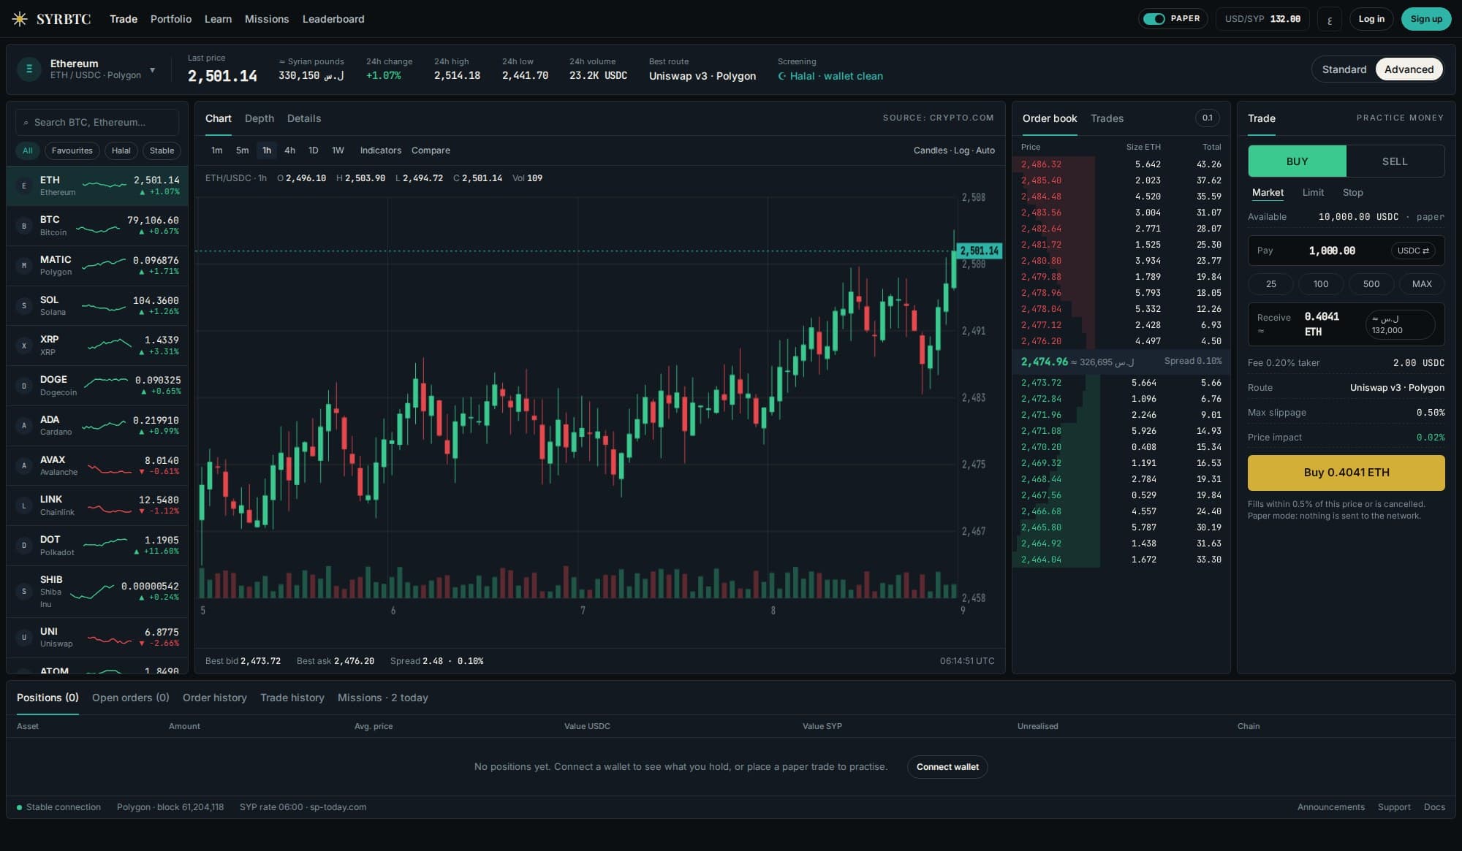Image resolution: width=1462 pixels, height=851 pixels.
Task: Select the 4h chart timeframe
Action: pyautogui.click(x=289, y=150)
